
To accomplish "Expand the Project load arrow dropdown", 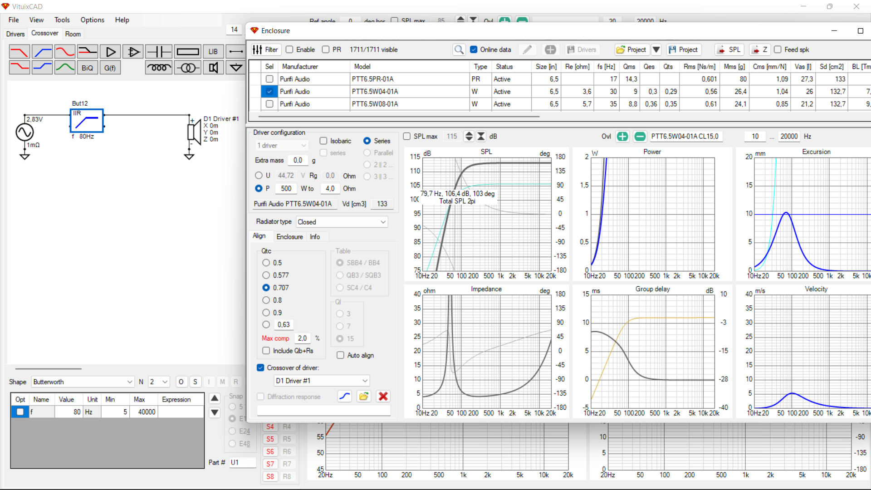I will click(656, 50).
